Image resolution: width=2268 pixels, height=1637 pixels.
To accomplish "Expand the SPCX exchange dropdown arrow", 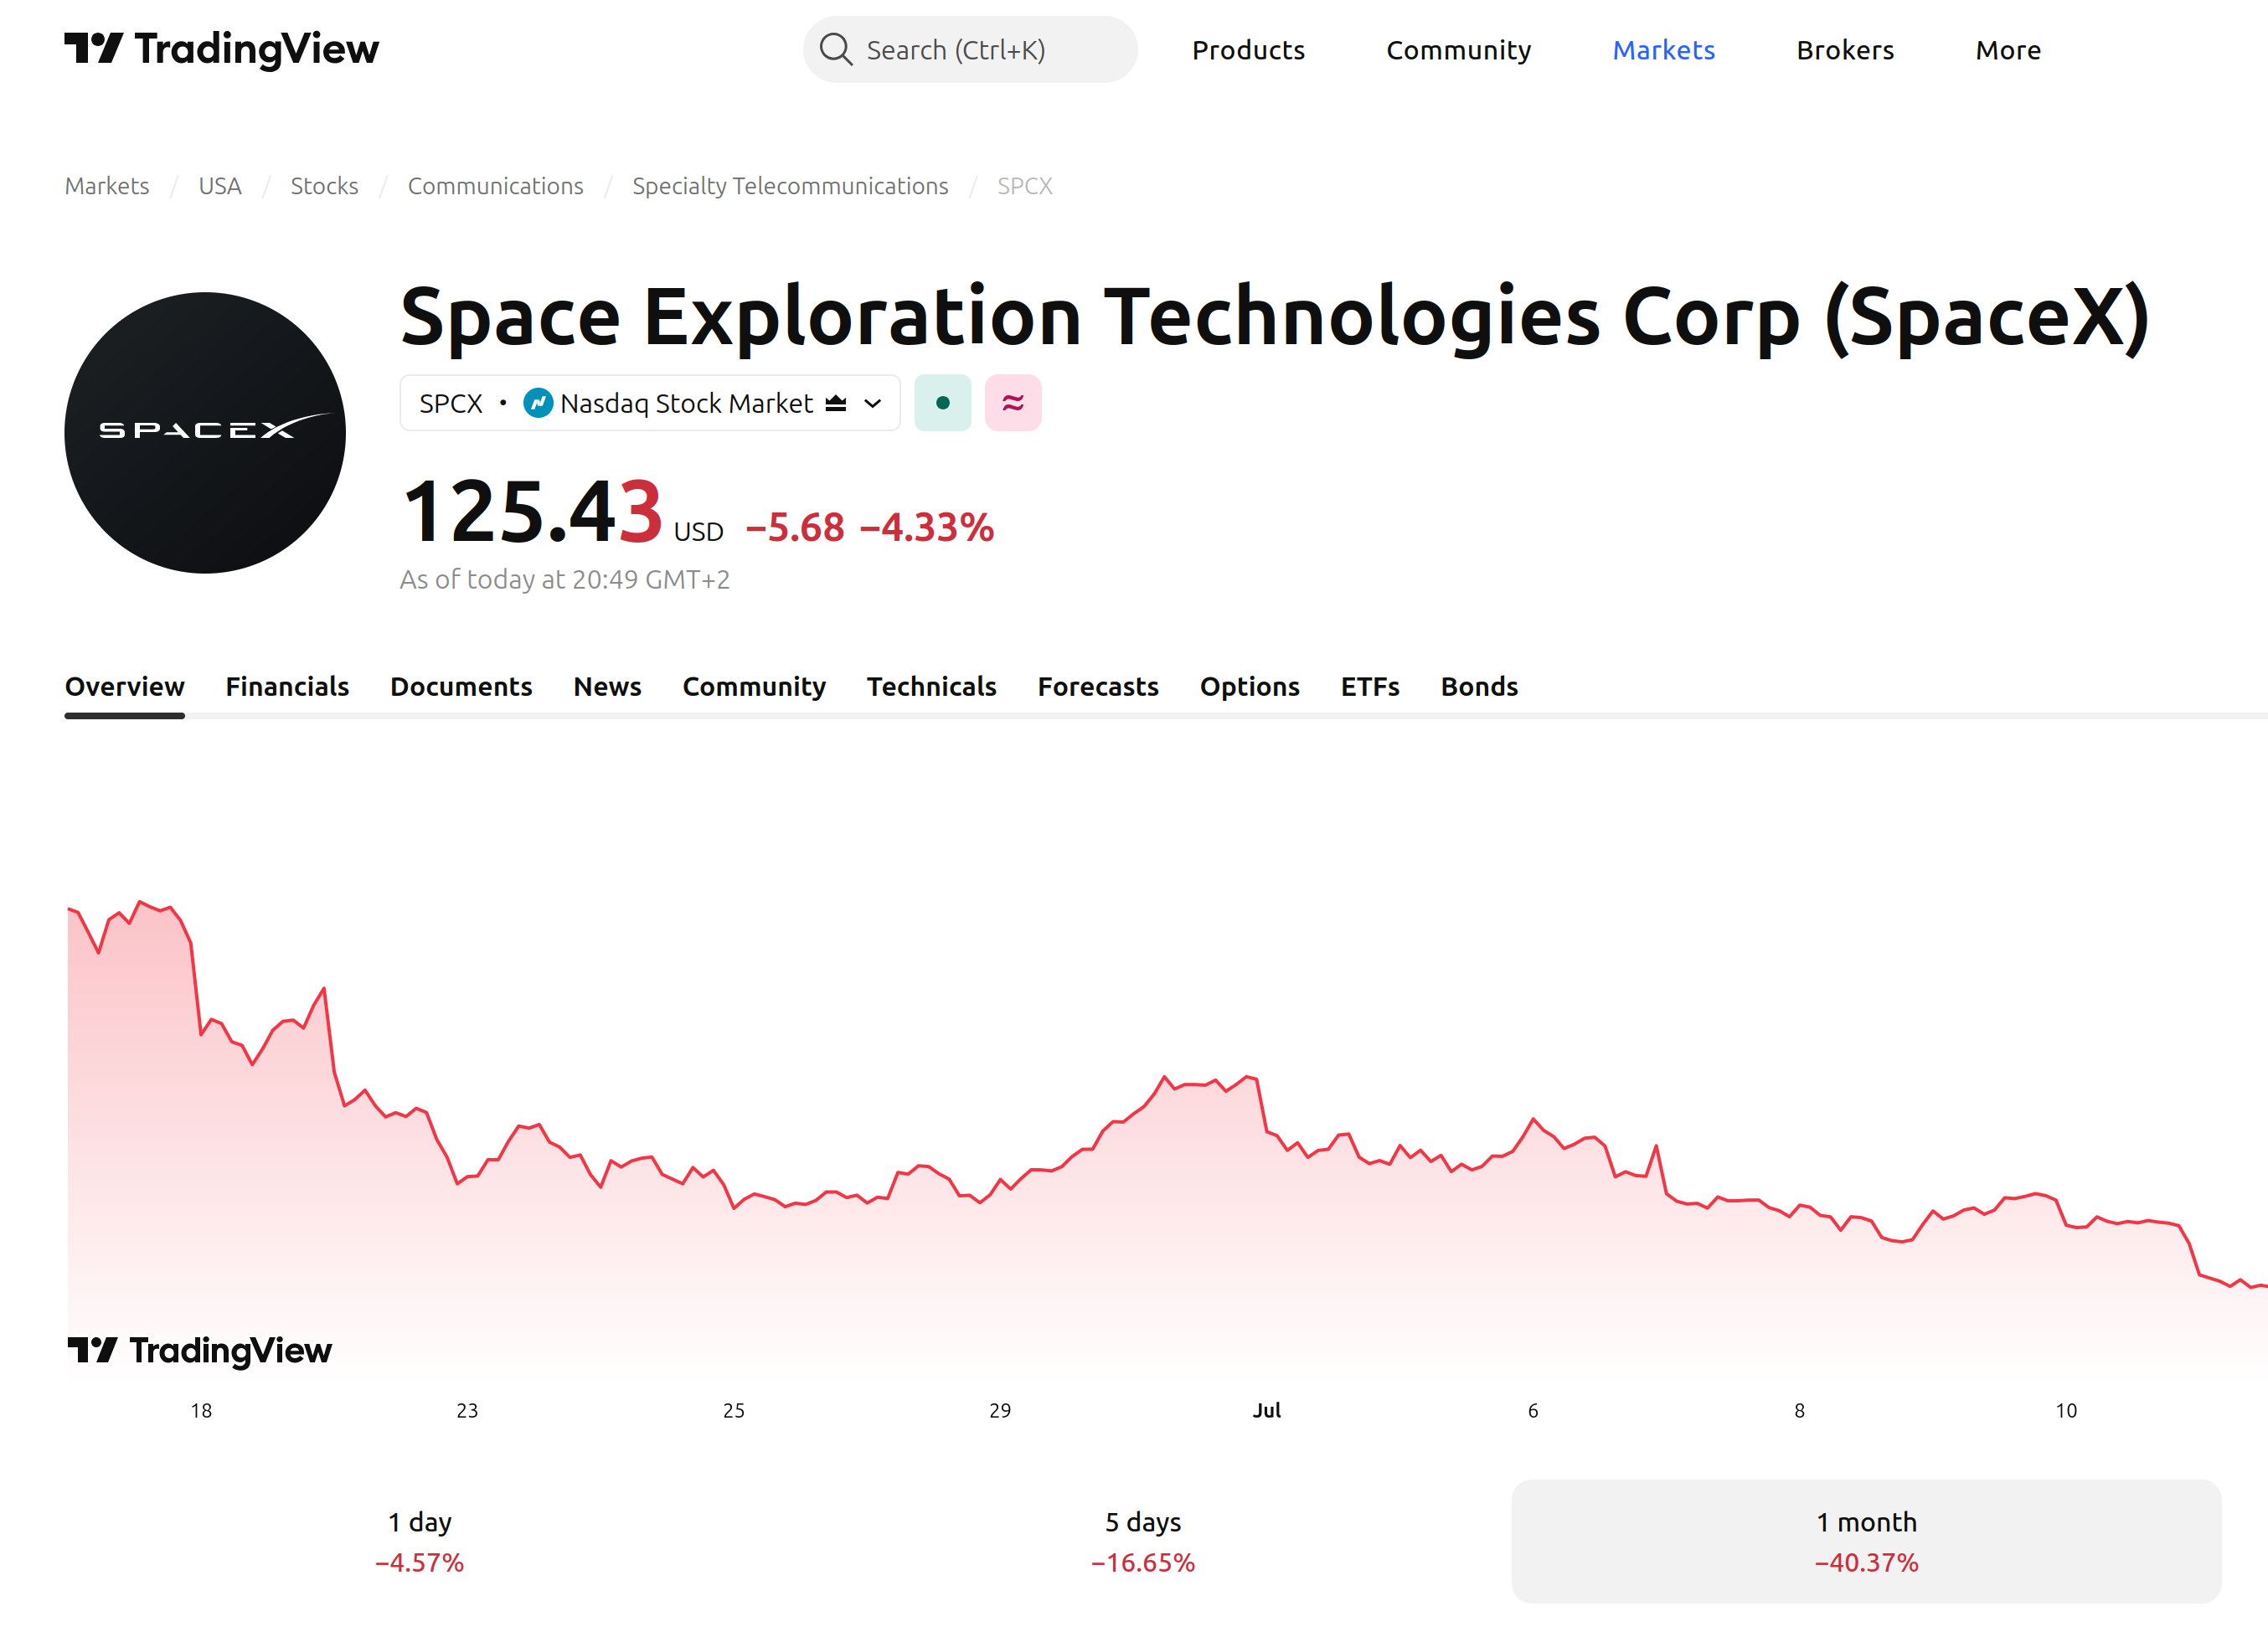I will (873, 403).
